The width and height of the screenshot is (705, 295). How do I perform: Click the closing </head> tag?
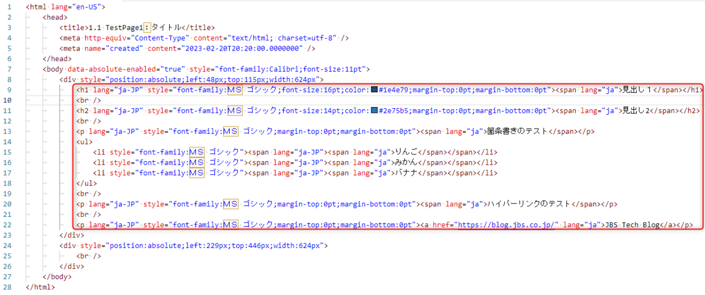tap(58, 59)
